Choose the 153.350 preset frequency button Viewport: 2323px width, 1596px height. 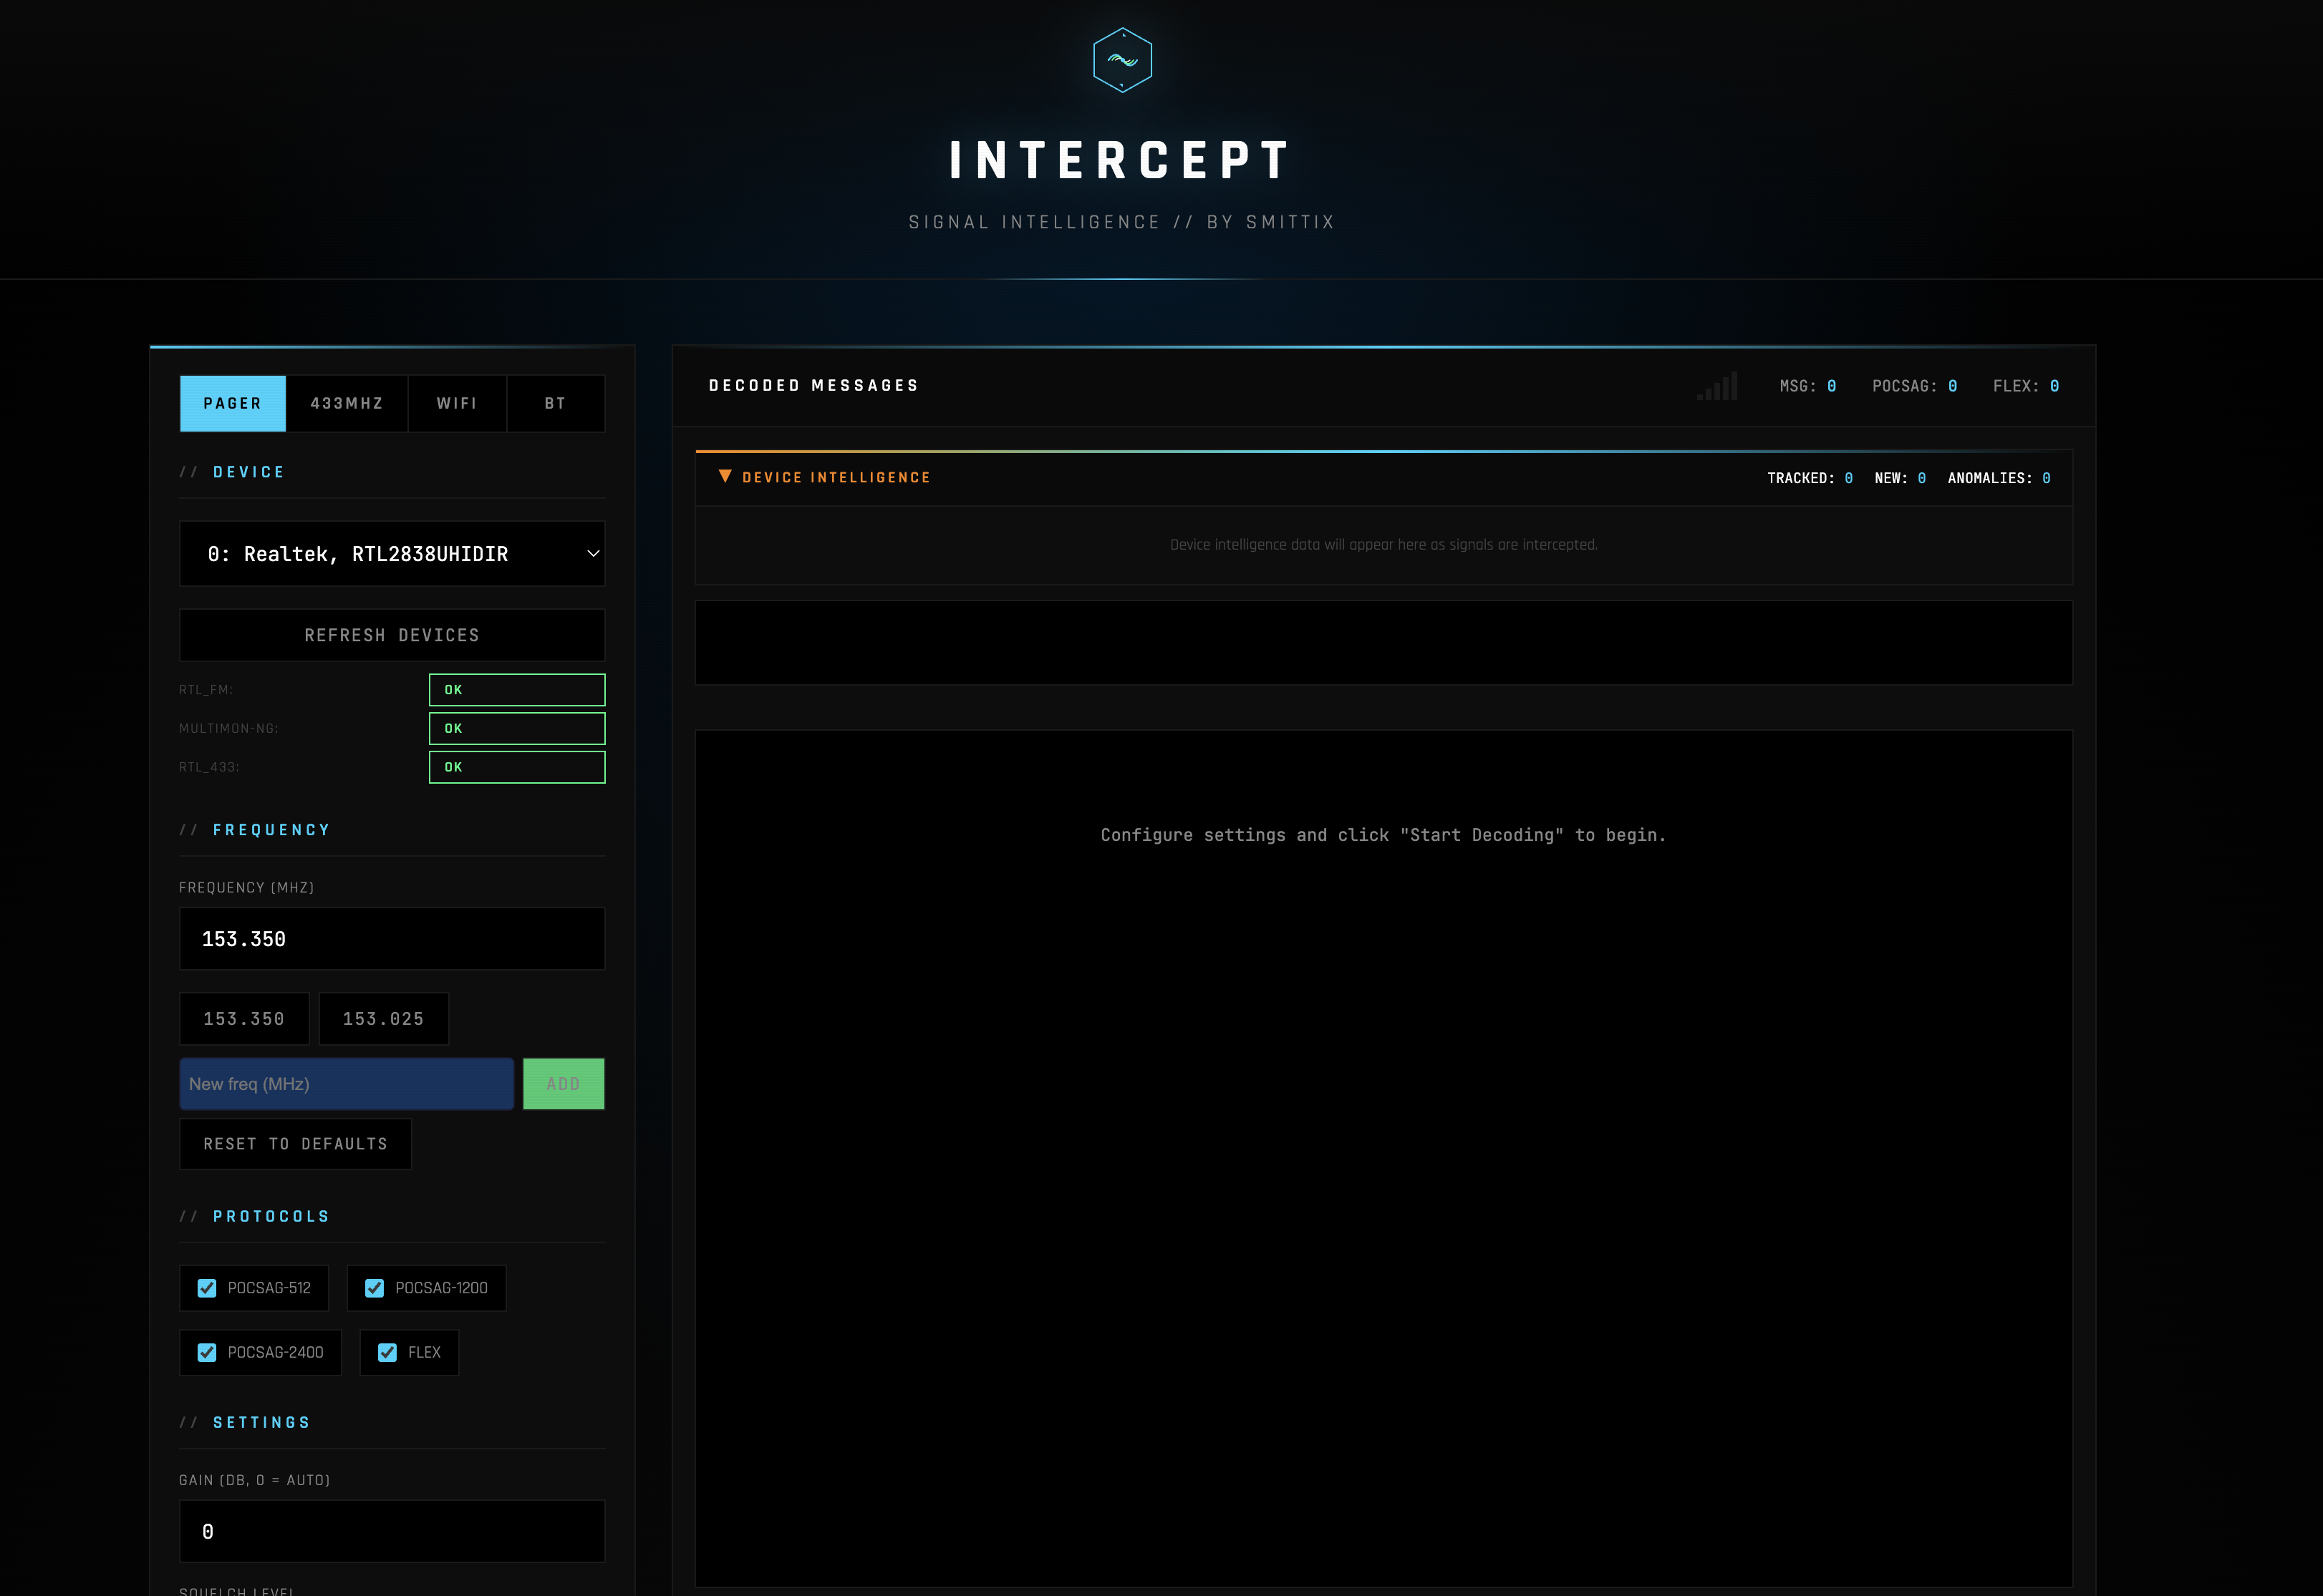[x=243, y=1019]
